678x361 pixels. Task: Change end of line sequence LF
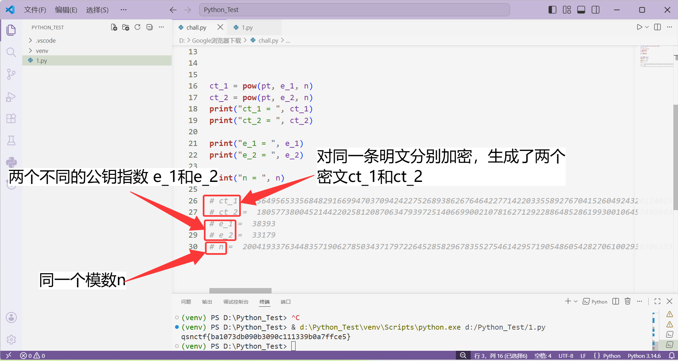point(583,356)
